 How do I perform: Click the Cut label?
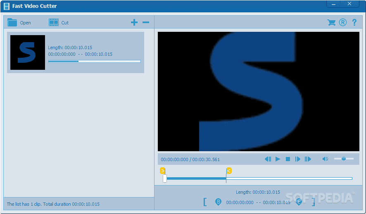click(65, 23)
